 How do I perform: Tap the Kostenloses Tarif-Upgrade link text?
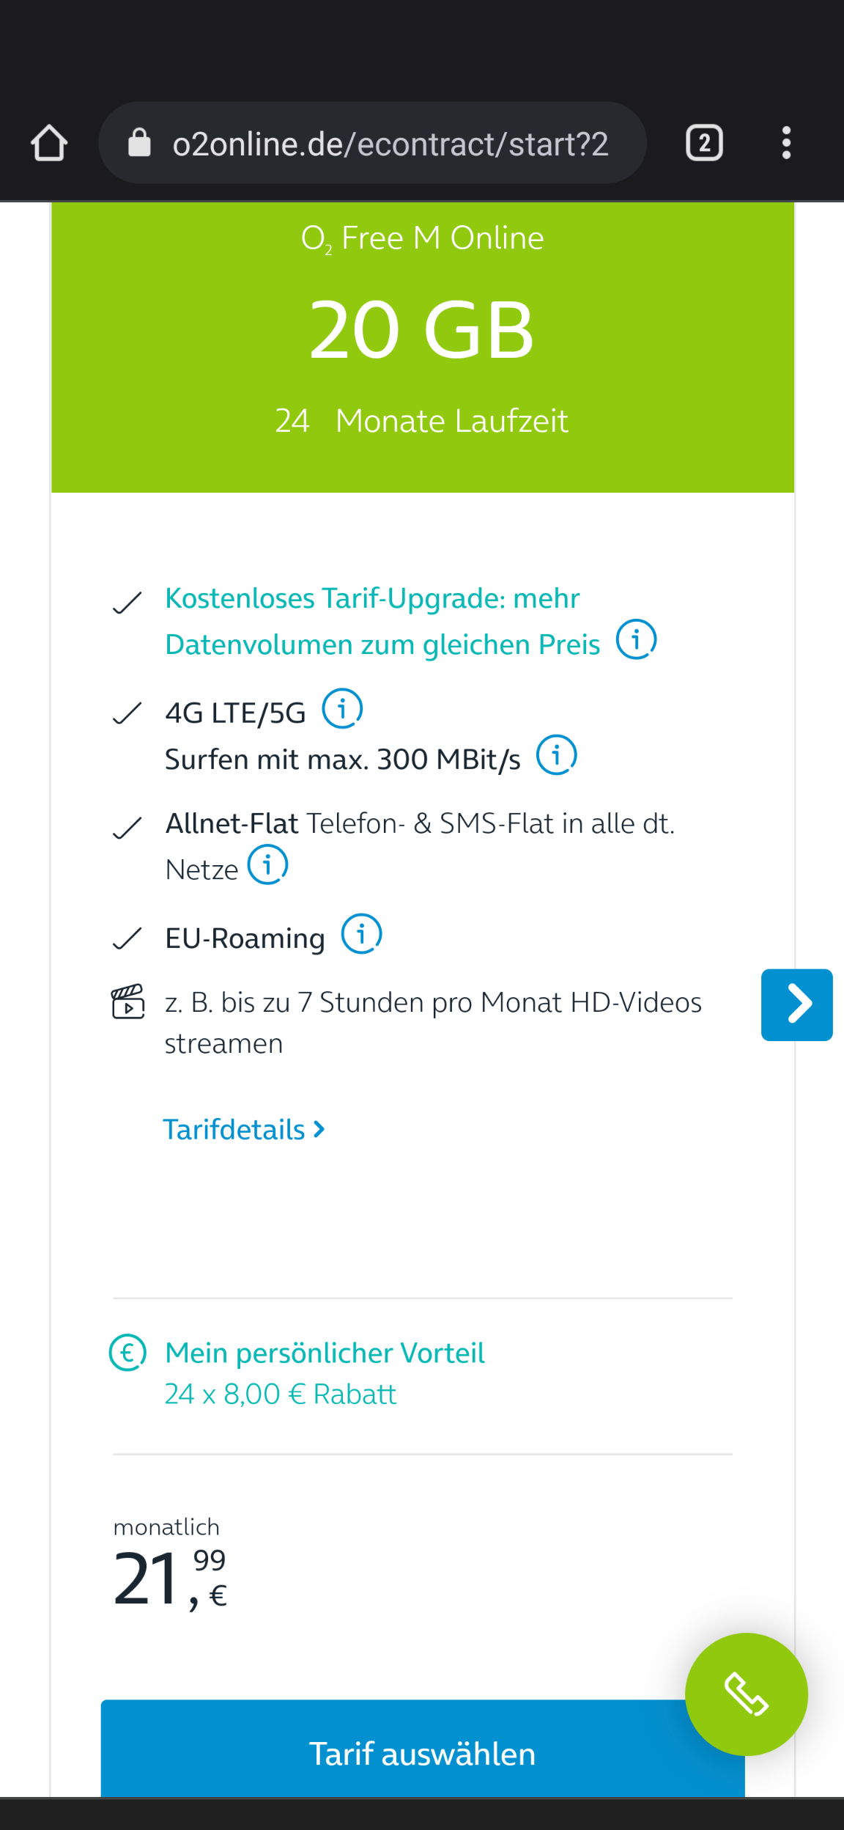click(382, 622)
